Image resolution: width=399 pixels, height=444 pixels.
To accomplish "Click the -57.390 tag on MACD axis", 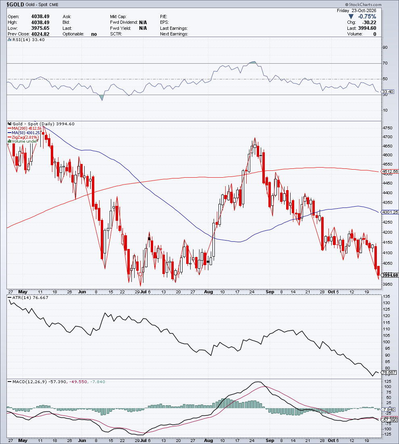I will coord(389,420).
